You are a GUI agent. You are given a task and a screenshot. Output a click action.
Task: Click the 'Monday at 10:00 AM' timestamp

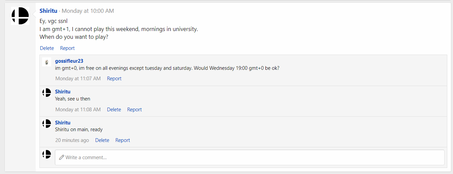tap(88, 11)
